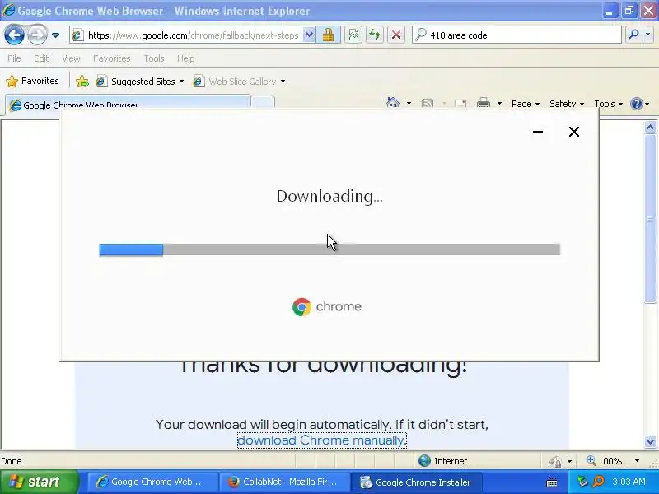
Task: Click the Favorites star button
Action: click(32, 81)
